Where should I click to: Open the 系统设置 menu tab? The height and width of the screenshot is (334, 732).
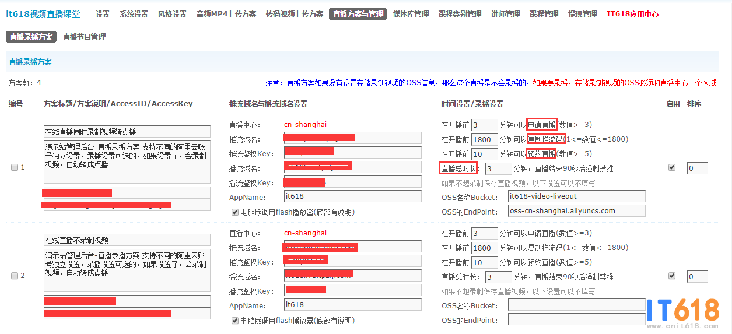point(134,14)
